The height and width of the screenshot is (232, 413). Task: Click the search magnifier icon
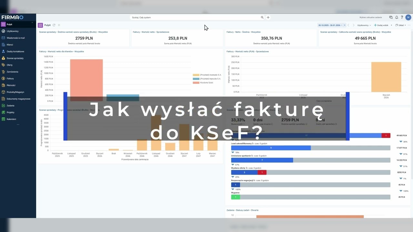[262, 17]
